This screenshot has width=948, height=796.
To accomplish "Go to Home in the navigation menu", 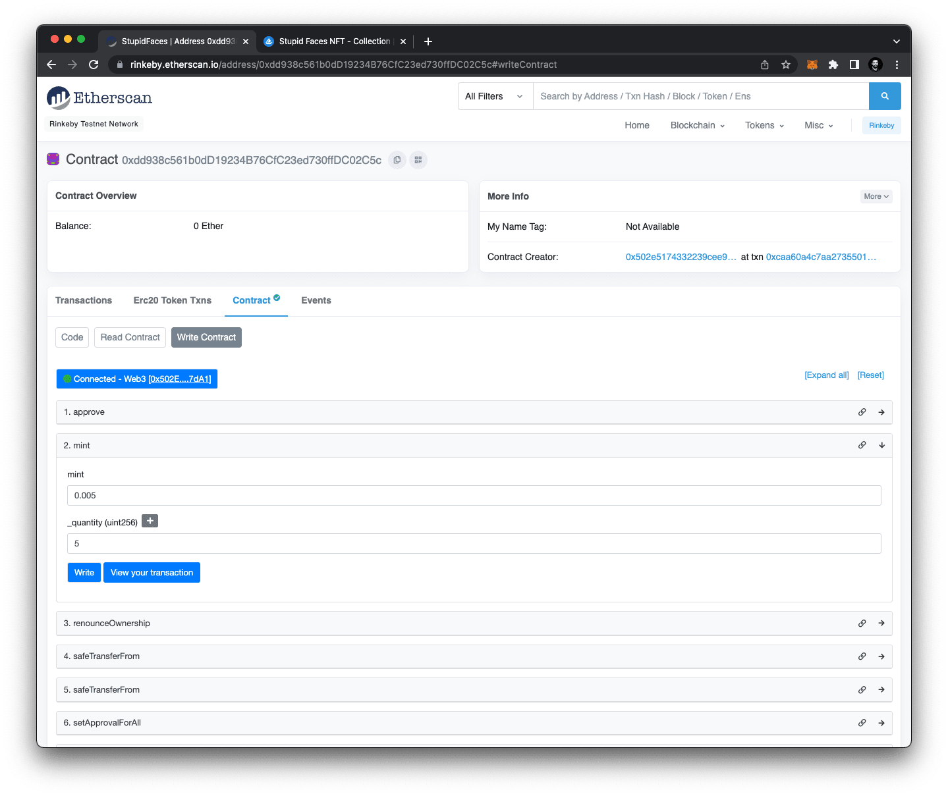I will tap(637, 125).
